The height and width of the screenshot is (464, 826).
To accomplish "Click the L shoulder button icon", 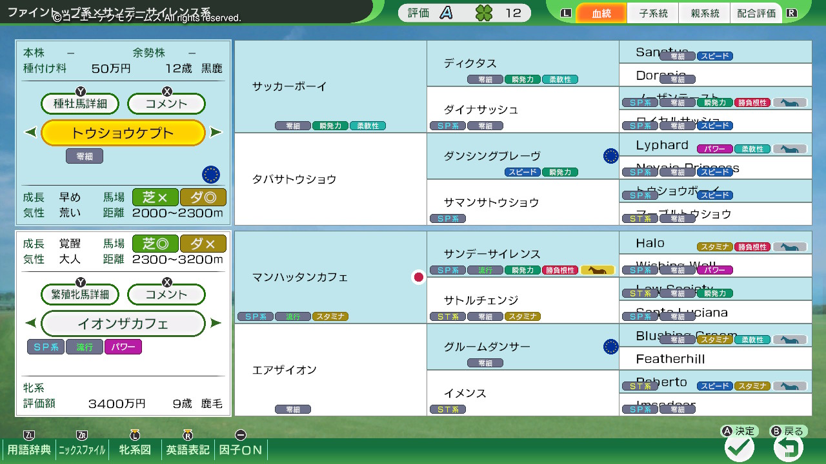I will 567,13.
